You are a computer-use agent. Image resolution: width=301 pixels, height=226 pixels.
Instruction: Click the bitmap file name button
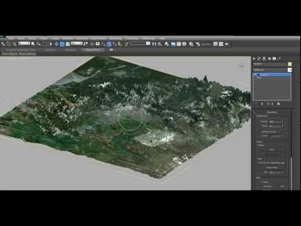click(x=272, y=163)
